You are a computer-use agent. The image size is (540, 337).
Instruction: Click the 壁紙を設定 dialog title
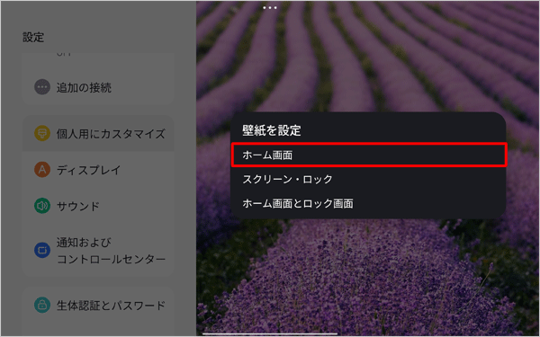pyautogui.click(x=272, y=130)
